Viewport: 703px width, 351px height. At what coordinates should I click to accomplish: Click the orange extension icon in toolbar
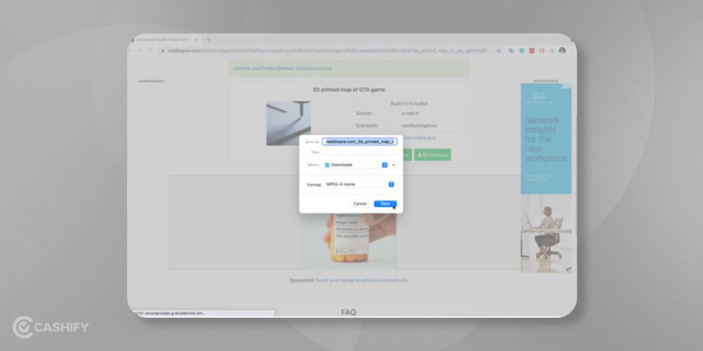coord(542,51)
